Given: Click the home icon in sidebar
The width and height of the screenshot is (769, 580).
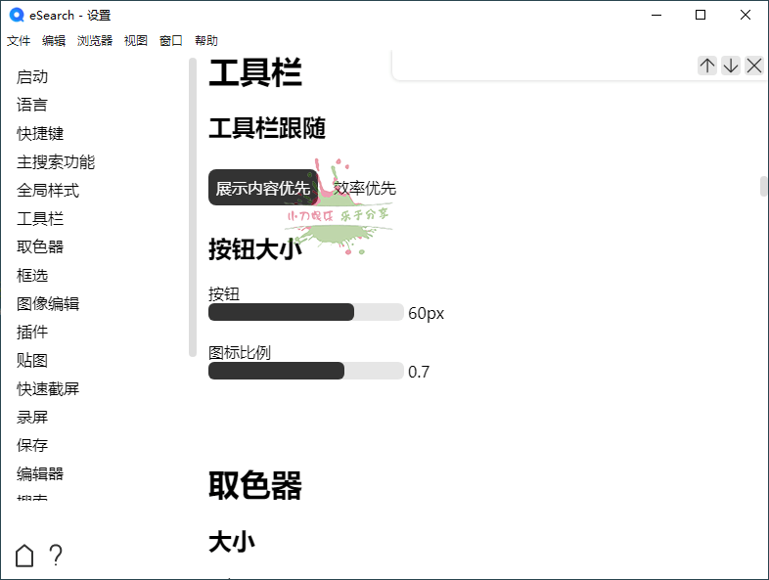Looking at the screenshot, I should point(24,556).
